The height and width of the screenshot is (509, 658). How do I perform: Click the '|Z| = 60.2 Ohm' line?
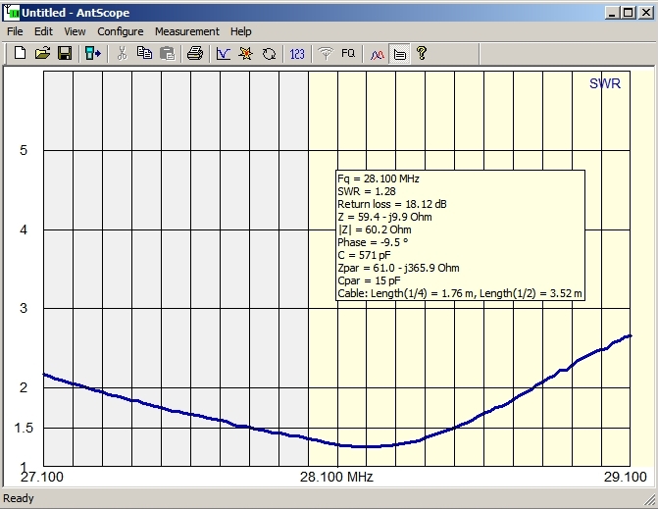click(375, 229)
